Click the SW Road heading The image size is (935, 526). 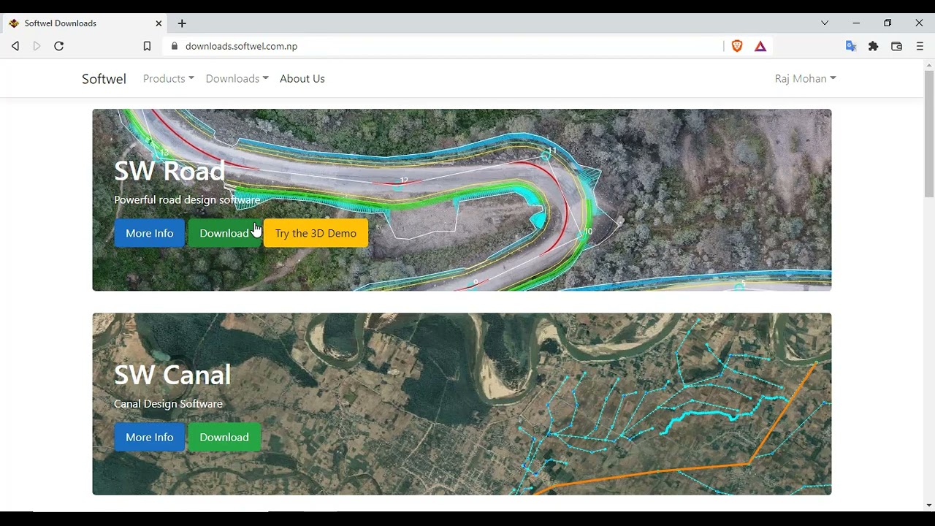tap(169, 171)
